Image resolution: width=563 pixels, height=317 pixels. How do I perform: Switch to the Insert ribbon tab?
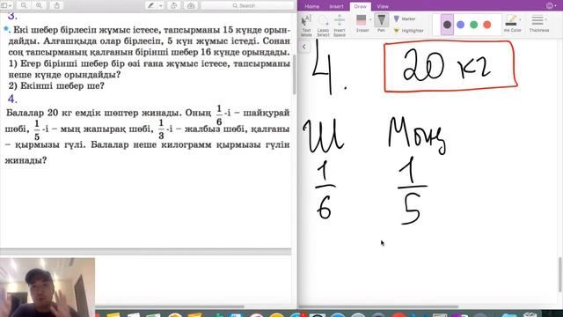point(336,6)
